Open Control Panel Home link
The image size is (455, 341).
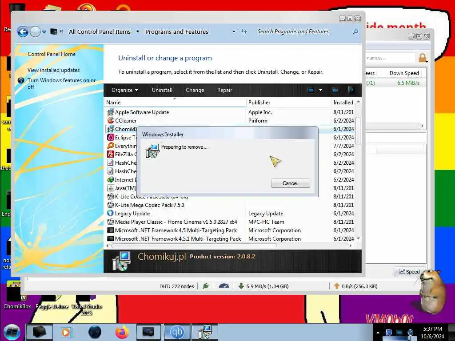[x=52, y=54]
